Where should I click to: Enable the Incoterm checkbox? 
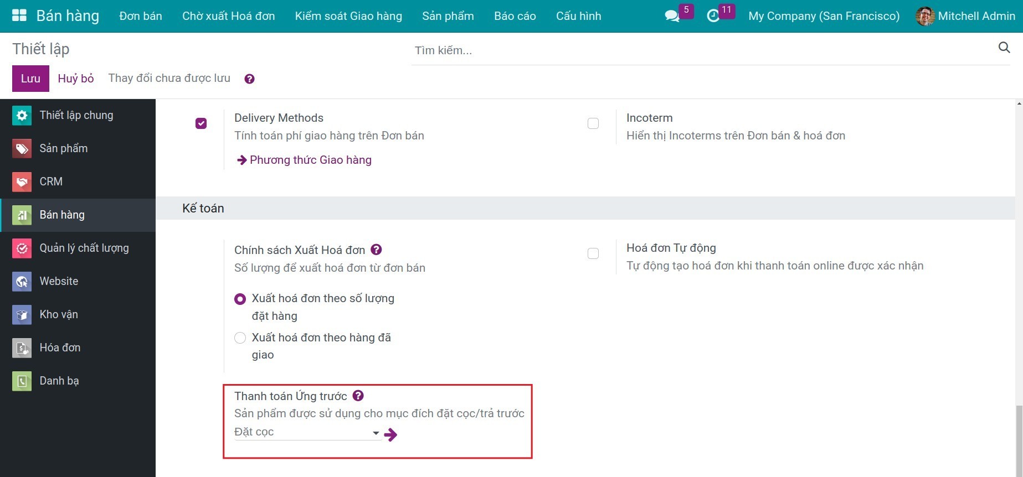point(593,123)
